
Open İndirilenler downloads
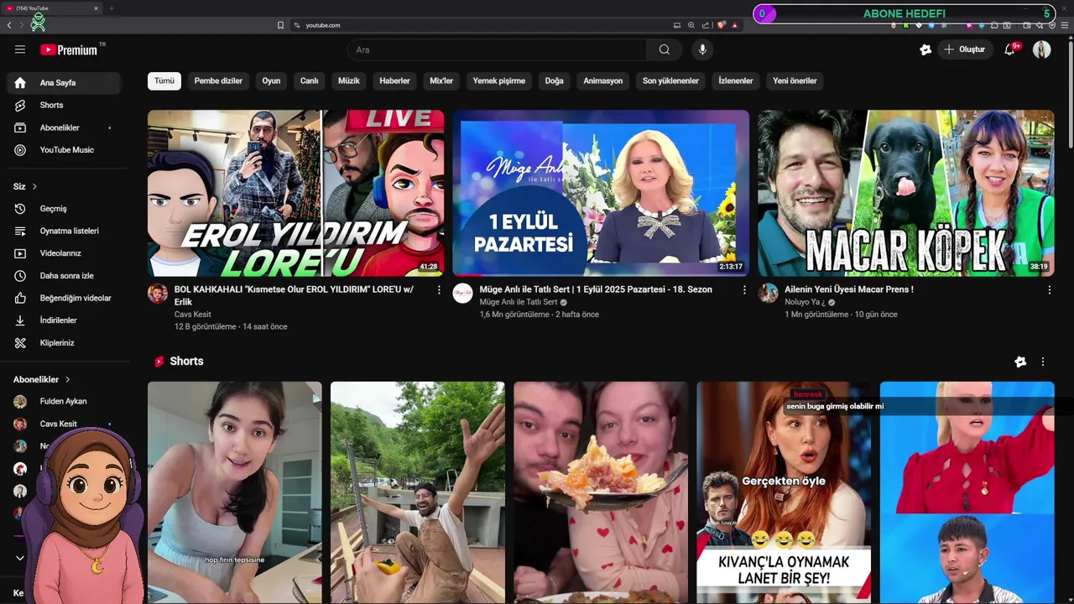(x=64, y=320)
